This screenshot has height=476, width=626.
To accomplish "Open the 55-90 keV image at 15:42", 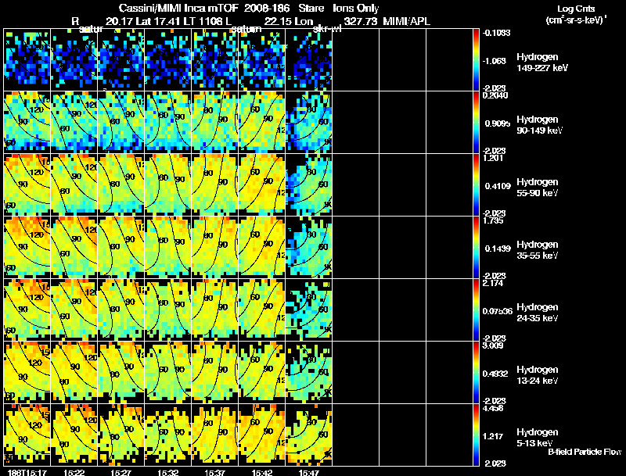I will coord(262,185).
